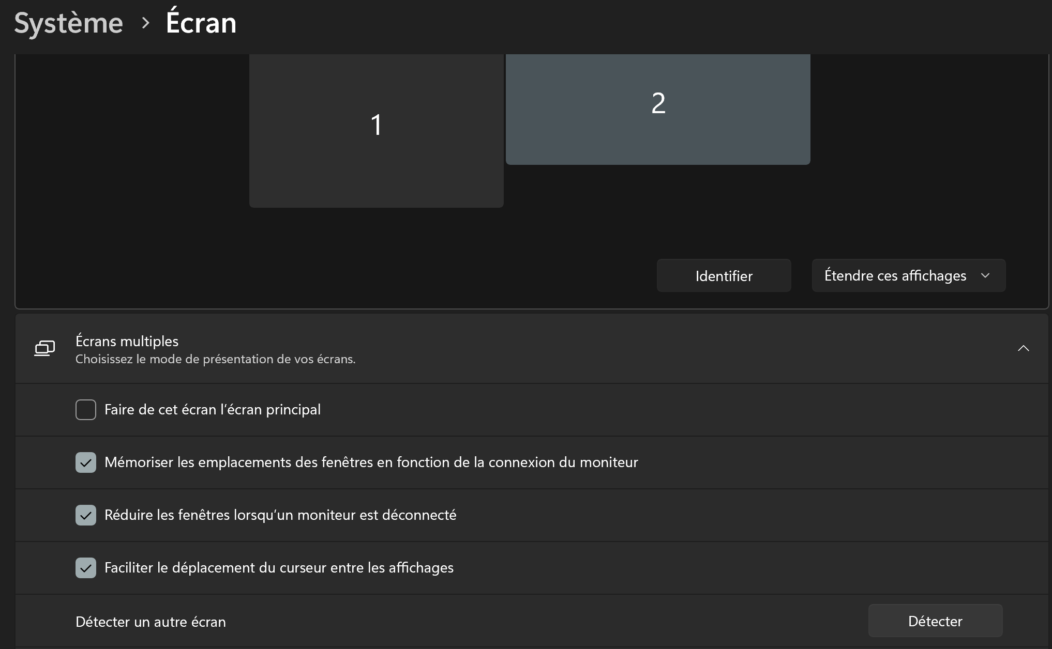
Task: Click the Détecter button
Action: pyautogui.click(x=935, y=621)
